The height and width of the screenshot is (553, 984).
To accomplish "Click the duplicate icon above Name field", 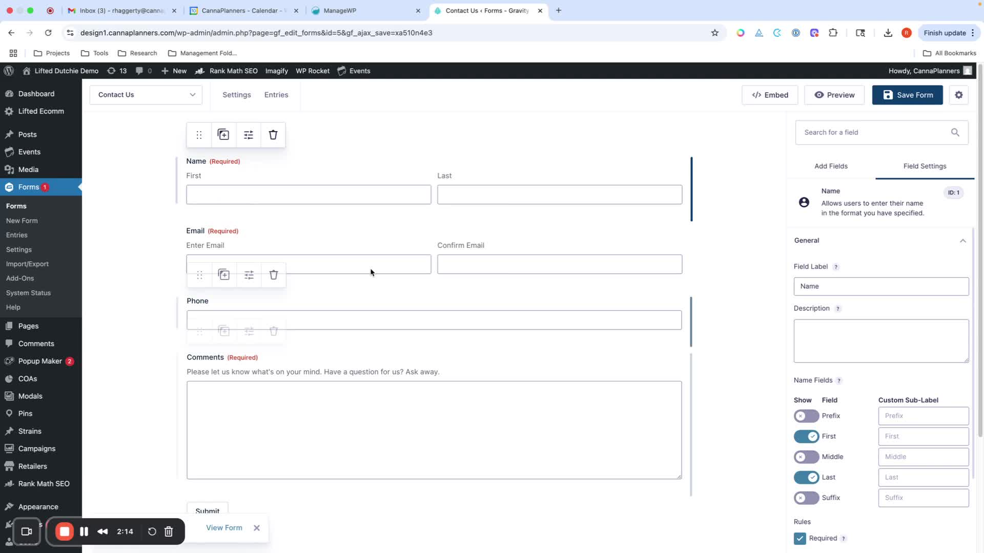I will click(223, 135).
